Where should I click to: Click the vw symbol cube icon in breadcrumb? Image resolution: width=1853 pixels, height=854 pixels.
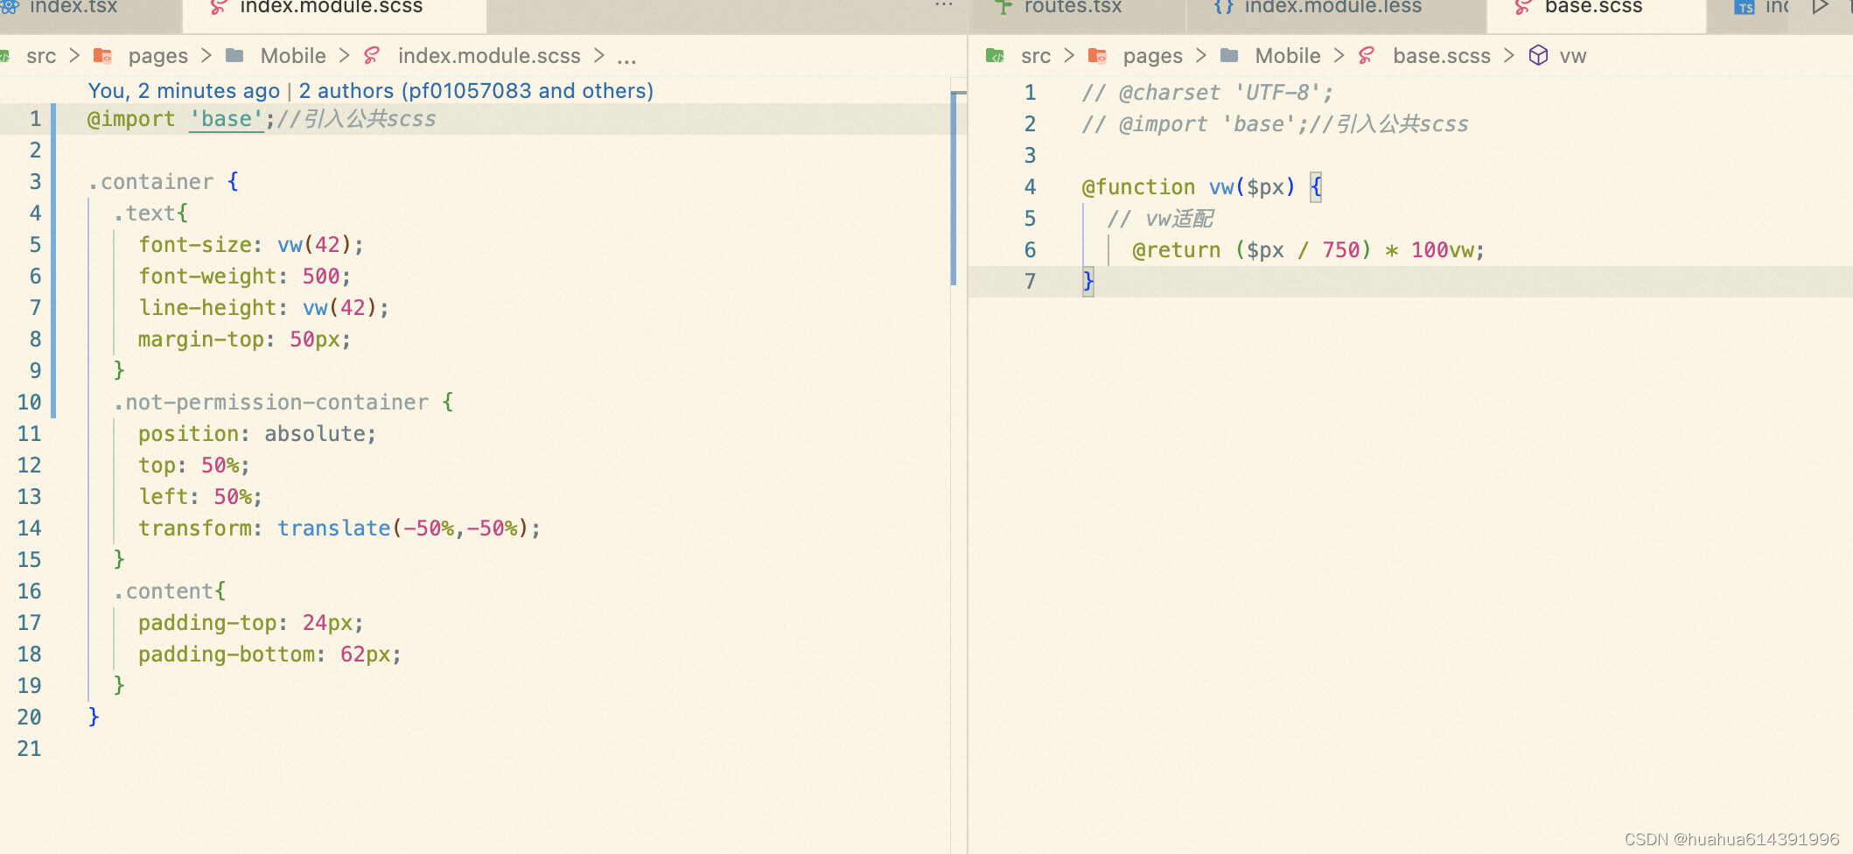[1539, 56]
